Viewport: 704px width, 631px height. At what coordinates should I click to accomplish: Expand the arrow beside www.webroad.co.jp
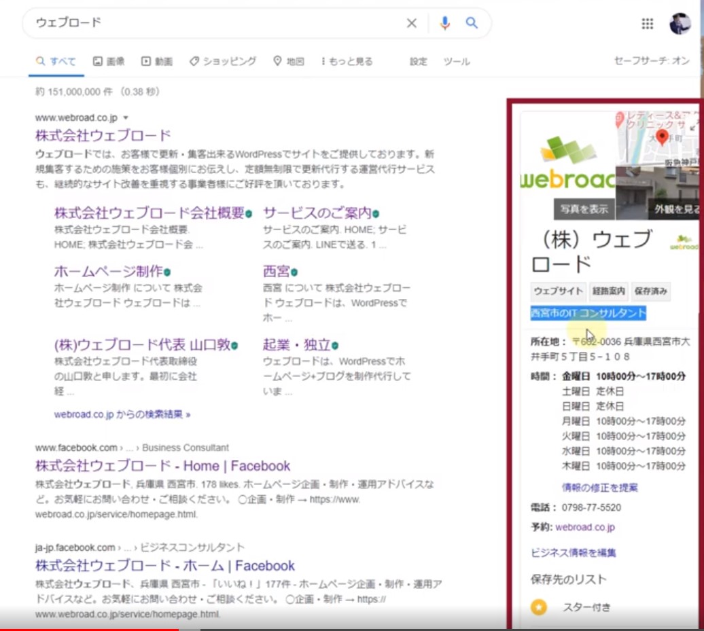pos(126,118)
